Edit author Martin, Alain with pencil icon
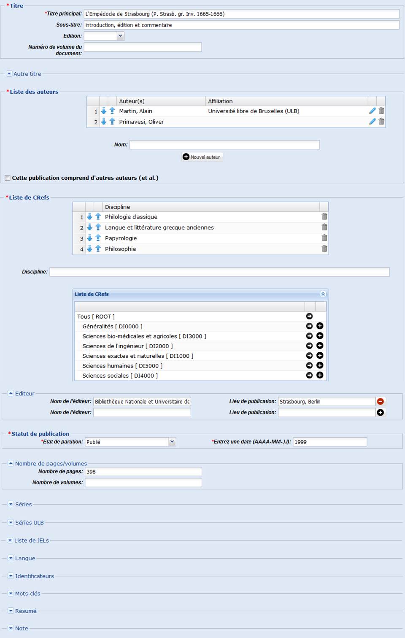 (372, 111)
